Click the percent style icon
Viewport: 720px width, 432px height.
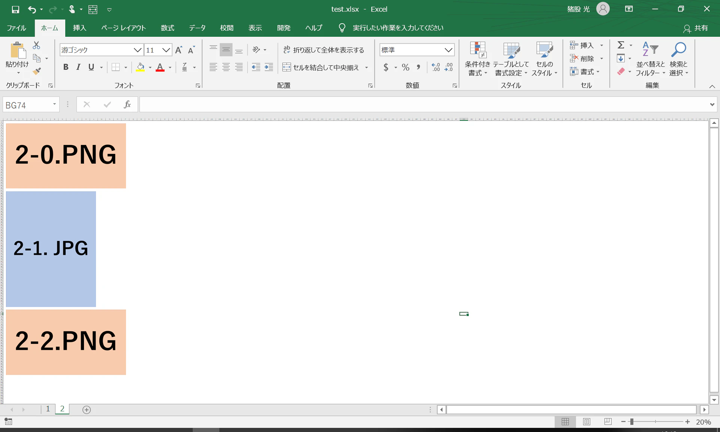coord(405,68)
